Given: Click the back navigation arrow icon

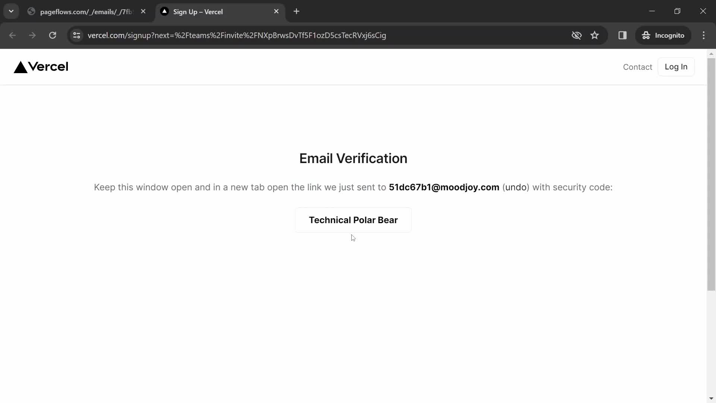Looking at the screenshot, I should [12, 35].
